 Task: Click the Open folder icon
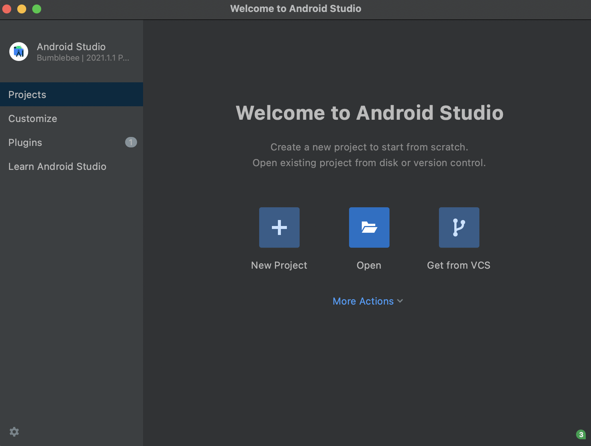tap(369, 227)
